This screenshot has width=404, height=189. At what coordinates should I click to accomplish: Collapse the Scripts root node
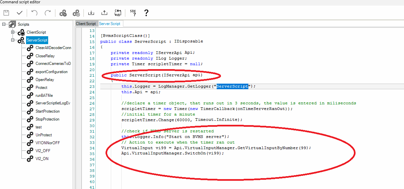click(4, 24)
